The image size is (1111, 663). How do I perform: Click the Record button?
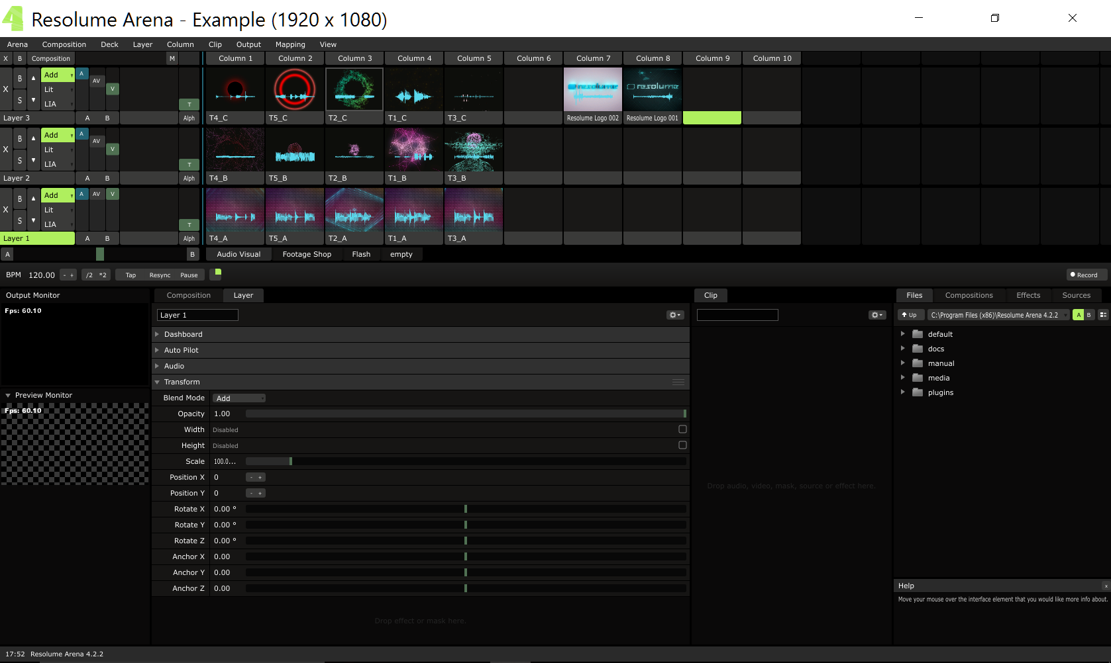[1084, 275]
